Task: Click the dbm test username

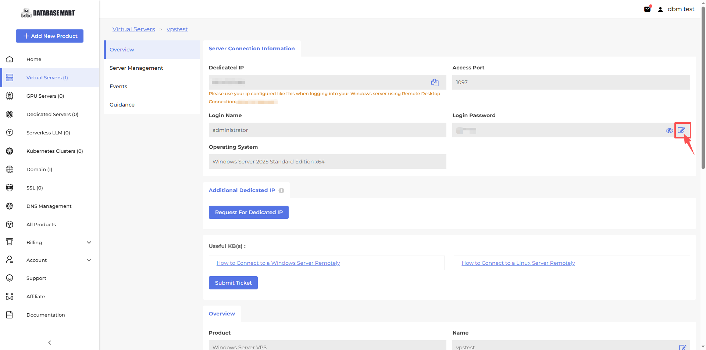Action: [x=681, y=9]
